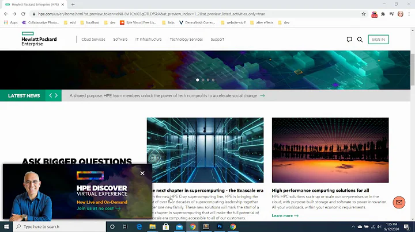Click the SIGN IN button

[x=378, y=40]
